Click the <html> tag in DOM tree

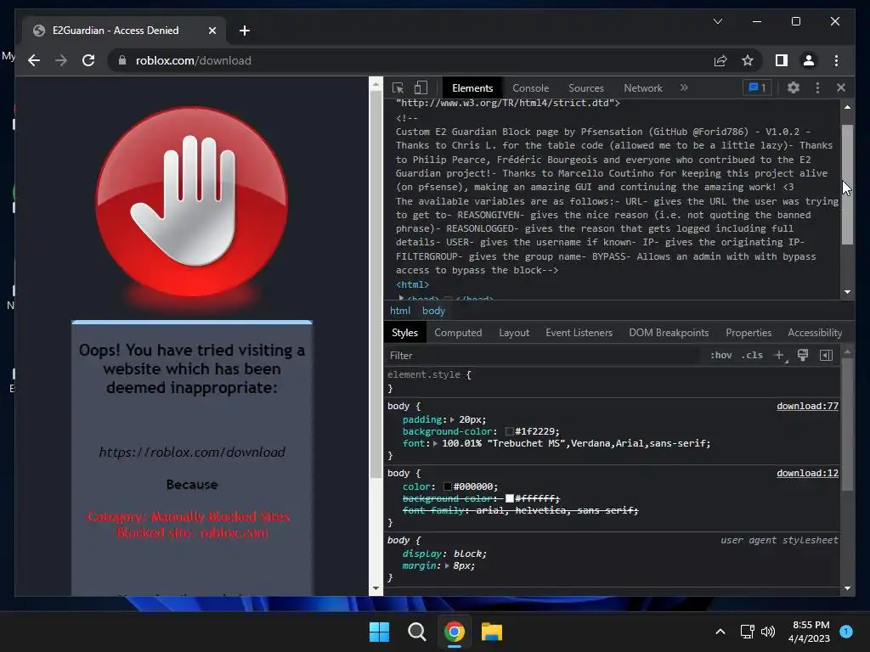pos(412,284)
